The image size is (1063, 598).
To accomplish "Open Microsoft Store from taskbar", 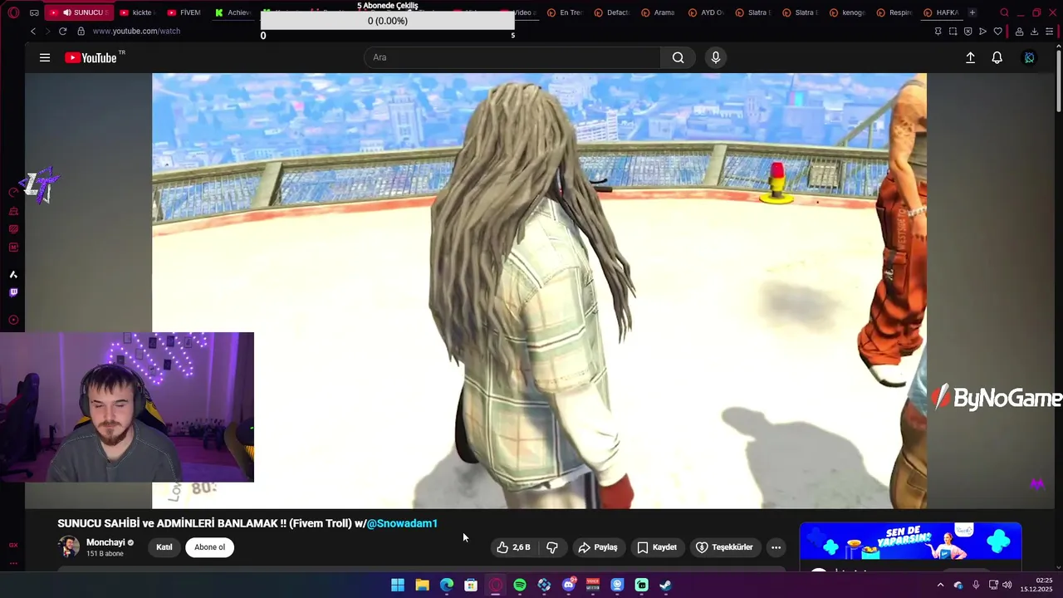I will [471, 585].
